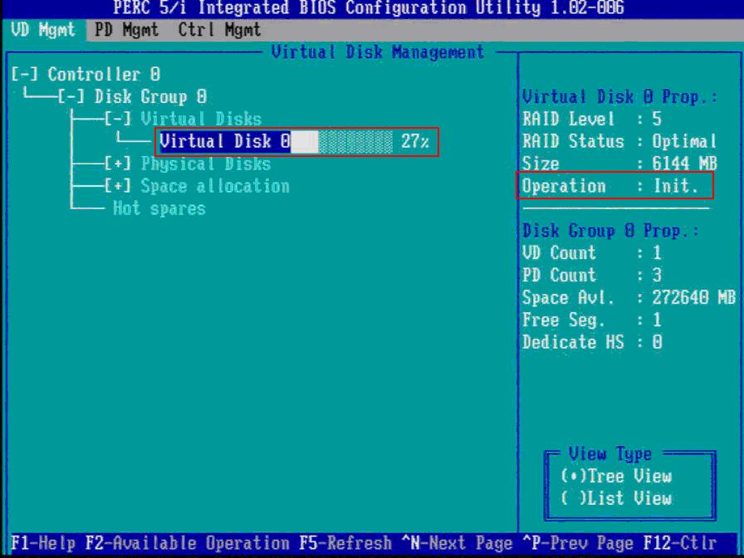Collapse the Disk Group 0 node

(x=72, y=97)
